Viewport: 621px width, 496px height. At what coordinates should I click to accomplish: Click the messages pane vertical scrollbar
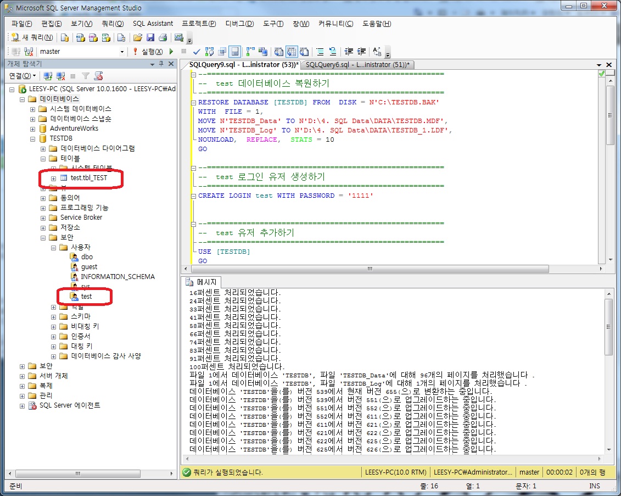coord(608,327)
